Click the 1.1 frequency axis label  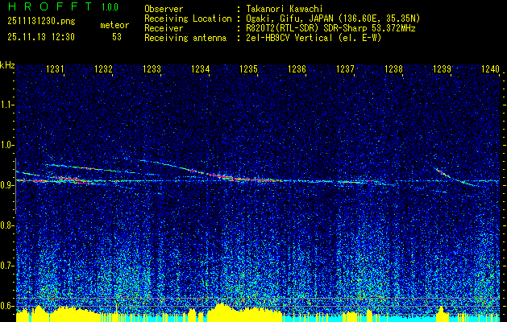pyautogui.click(x=6, y=105)
